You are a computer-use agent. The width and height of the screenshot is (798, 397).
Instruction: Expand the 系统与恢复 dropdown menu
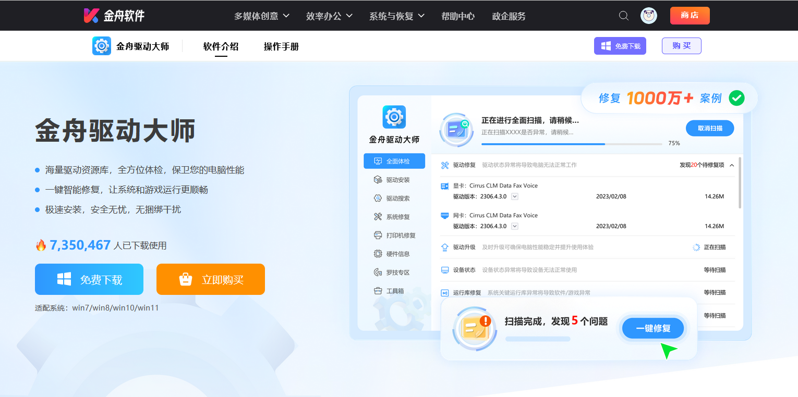(397, 16)
